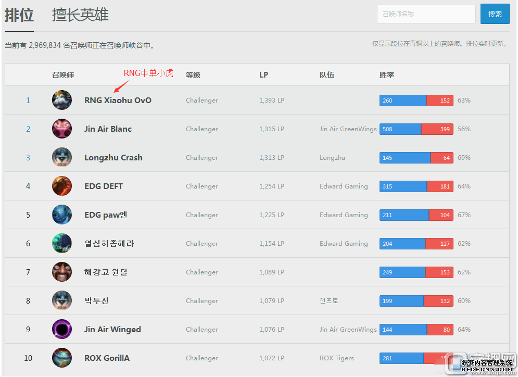Click the 1,313 LP value
The image size is (518, 377).
(272, 158)
